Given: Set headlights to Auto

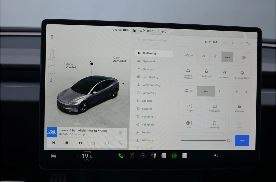Looking at the screenshot, I should pyautogui.click(x=227, y=57).
